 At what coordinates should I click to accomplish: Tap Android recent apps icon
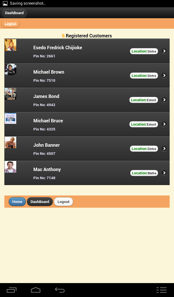(x=12, y=290)
